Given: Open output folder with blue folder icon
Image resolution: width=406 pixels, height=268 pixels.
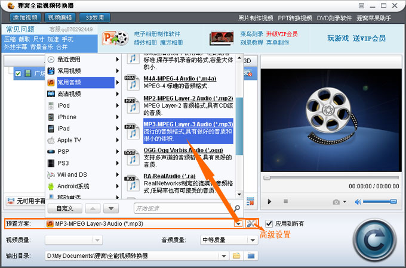Looking at the screenshot, I should click(x=251, y=256).
